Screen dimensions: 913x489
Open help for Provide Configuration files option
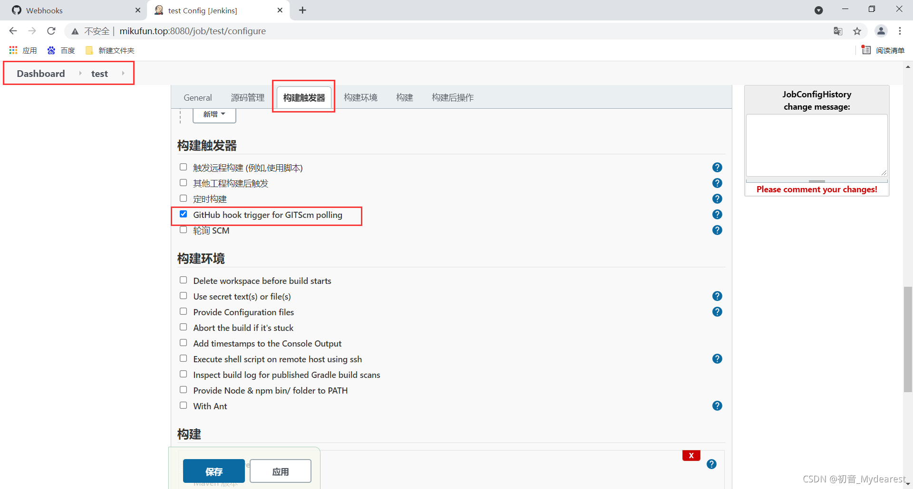717,312
